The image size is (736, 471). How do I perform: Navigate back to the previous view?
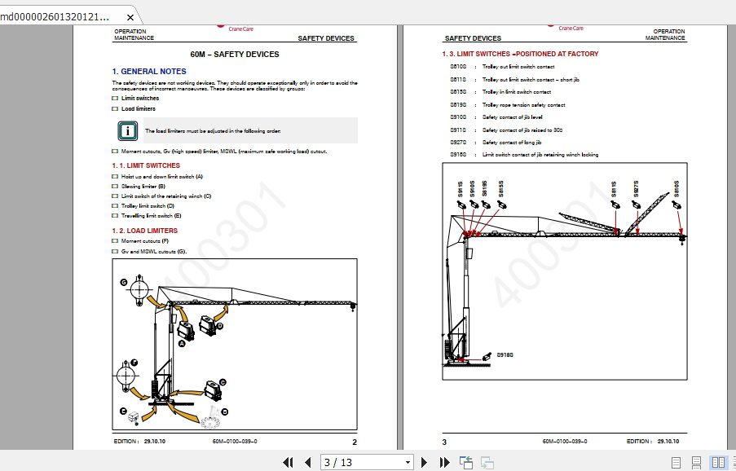[465, 462]
